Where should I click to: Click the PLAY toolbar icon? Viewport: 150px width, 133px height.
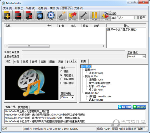point(51,16)
